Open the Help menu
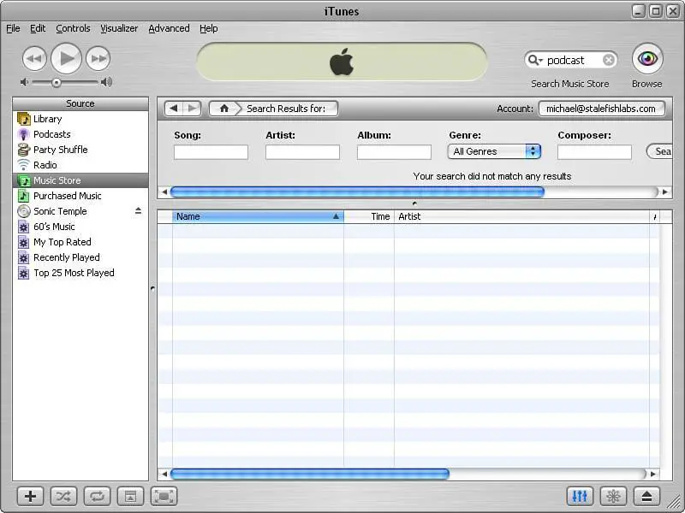The height and width of the screenshot is (513, 685). 209,28
